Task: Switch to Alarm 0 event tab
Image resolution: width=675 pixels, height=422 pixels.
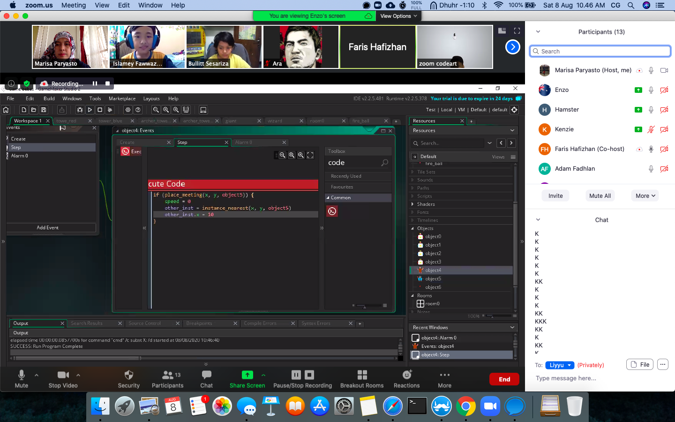Action: coord(244,143)
